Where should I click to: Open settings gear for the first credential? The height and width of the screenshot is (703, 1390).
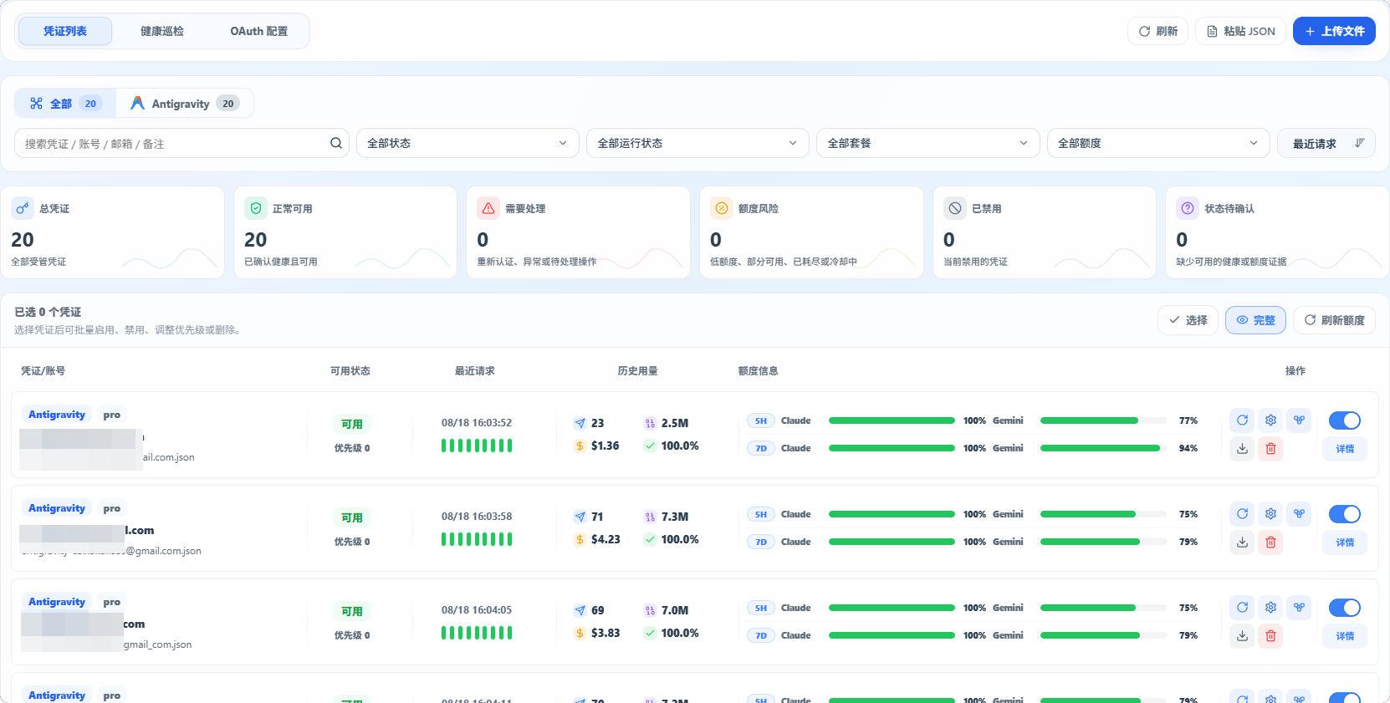pos(1271,420)
